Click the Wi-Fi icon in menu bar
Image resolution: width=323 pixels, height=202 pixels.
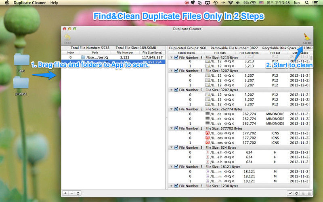click(x=230, y=3)
